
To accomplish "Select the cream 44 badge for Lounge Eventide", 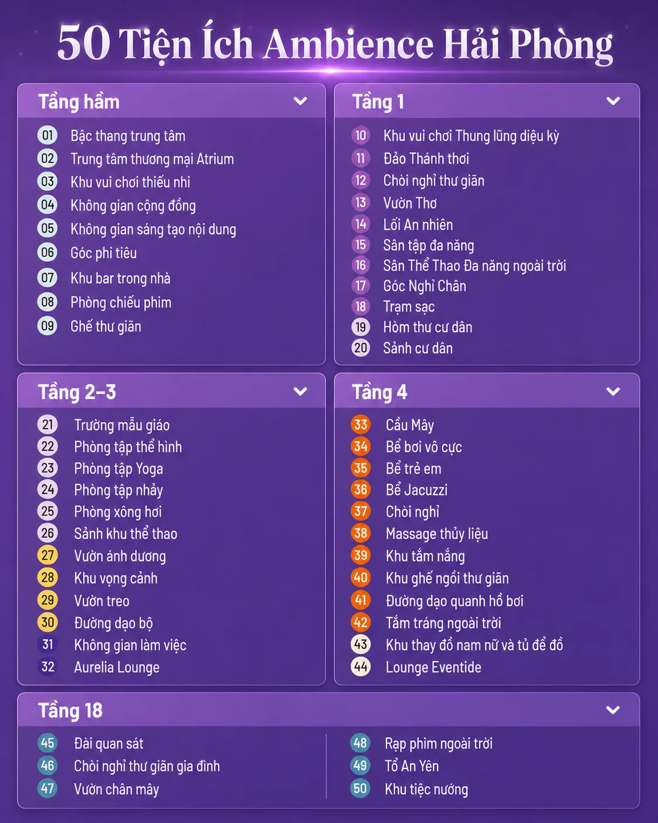I will [x=361, y=667].
